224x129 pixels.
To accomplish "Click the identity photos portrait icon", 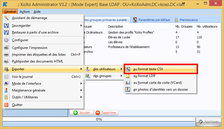I will point(128,90).
